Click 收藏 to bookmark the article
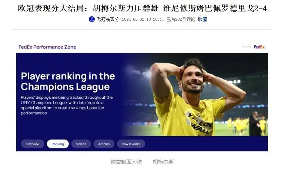Screen dimensions: 285x171 [202, 19]
